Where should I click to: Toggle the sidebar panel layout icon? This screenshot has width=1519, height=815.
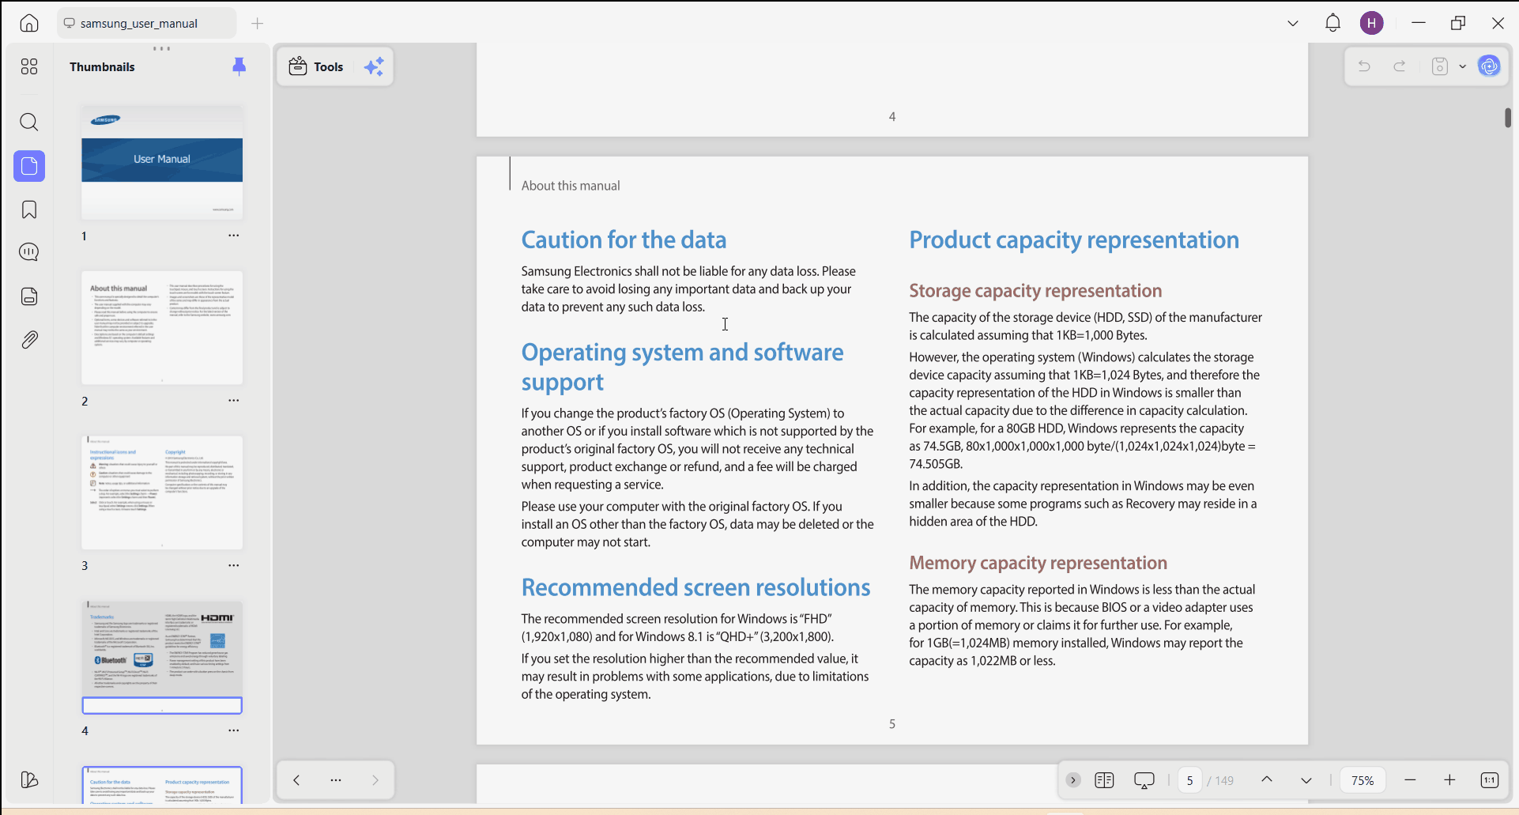point(29,780)
